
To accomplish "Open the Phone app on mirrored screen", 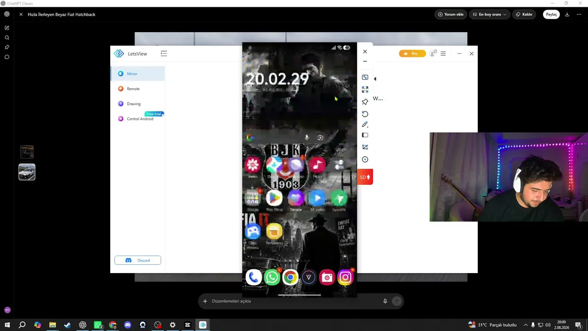I will coord(253,277).
